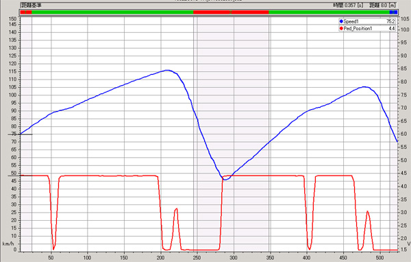Click the V unit label on right axis
The height and width of the screenshot is (262, 411).
tap(409, 244)
